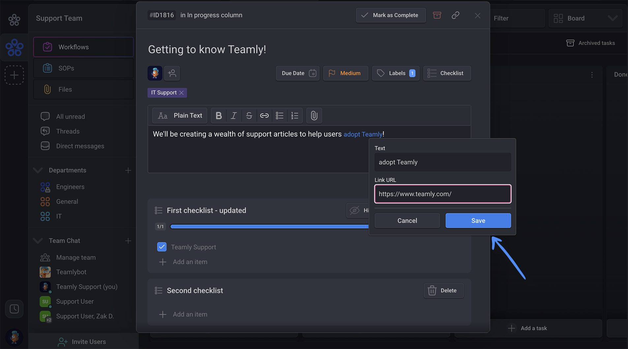The width and height of the screenshot is (628, 349).
Task: Open the General department
Action: click(x=67, y=201)
